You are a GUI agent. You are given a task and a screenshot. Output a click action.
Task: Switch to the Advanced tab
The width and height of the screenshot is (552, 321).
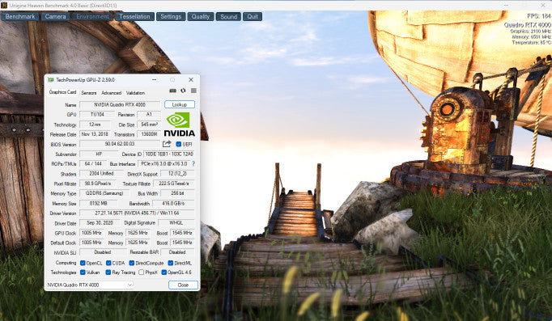point(111,93)
